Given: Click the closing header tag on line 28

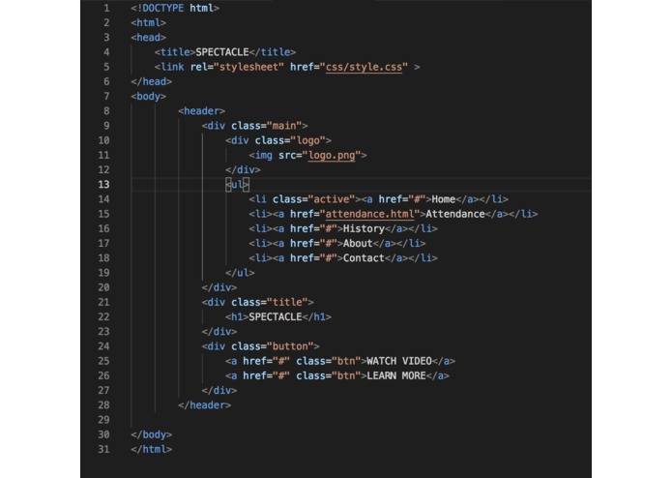Looking at the screenshot, I should tap(204, 405).
